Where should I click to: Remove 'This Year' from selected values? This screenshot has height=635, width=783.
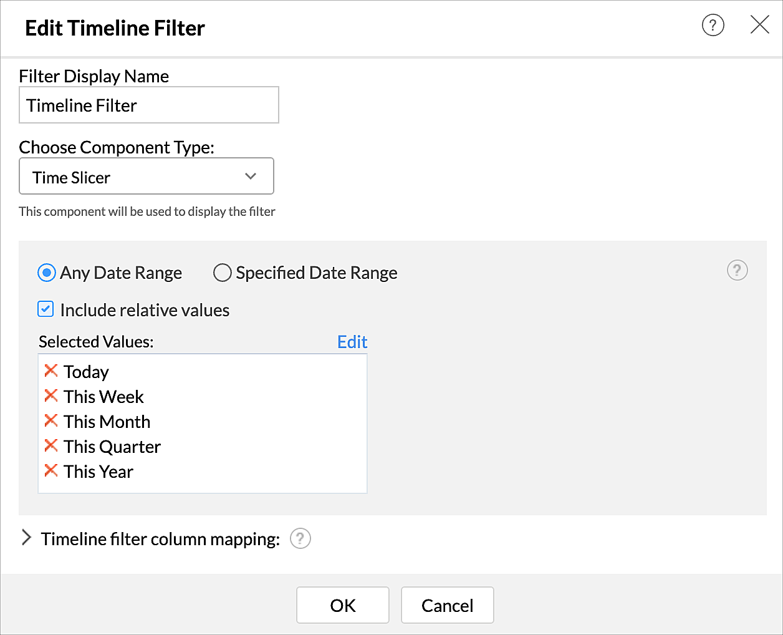tap(51, 471)
